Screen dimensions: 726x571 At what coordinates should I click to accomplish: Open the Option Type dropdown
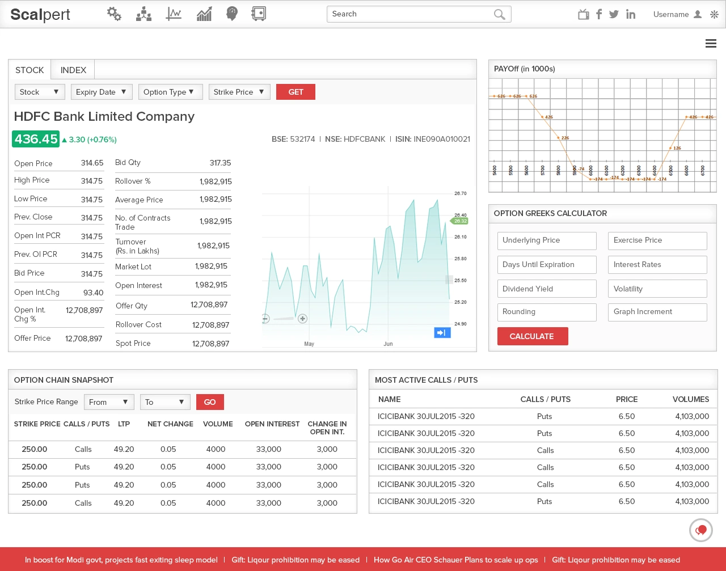pyautogui.click(x=170, y=92)
